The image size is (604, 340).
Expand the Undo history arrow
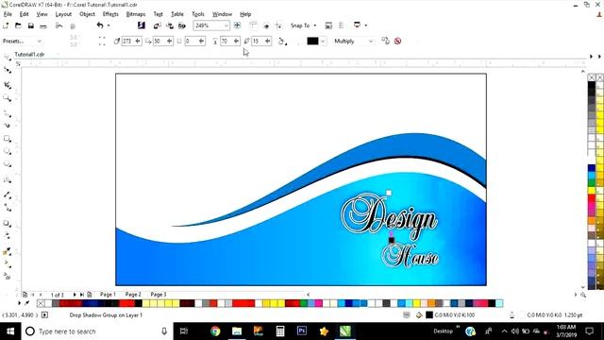[109, 25]
